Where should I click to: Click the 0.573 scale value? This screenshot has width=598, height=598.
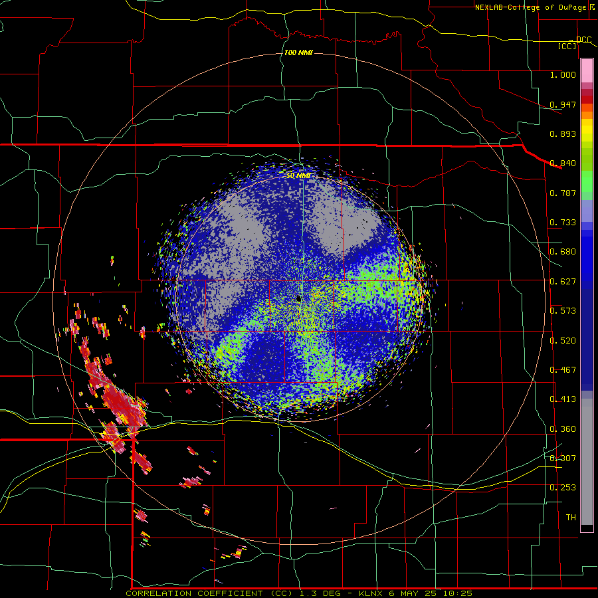pyautogui.click(x=563, y=311)
